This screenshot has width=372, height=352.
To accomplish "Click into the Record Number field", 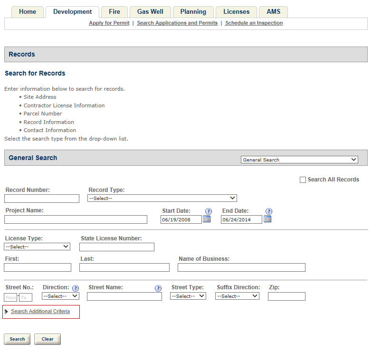I will [42, 199].
